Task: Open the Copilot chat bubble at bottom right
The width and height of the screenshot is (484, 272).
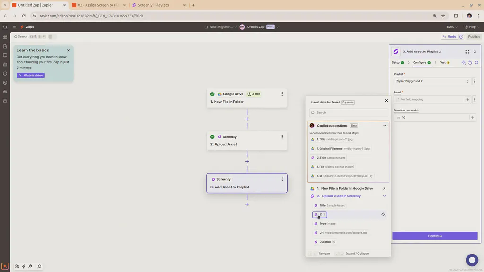Action: click(x=472, y=260)
